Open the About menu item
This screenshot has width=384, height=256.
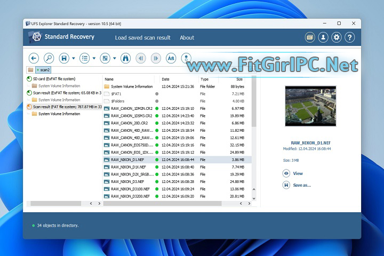187,37
